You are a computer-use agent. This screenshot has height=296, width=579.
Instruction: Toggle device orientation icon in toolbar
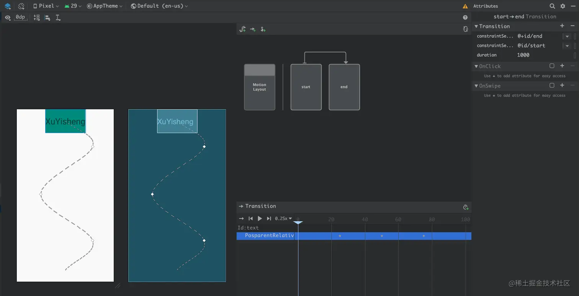click(21, 6)
